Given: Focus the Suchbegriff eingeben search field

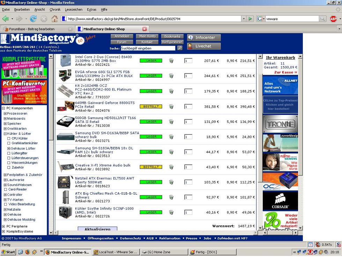Looking at the screenshot, I should pos(148,48).
